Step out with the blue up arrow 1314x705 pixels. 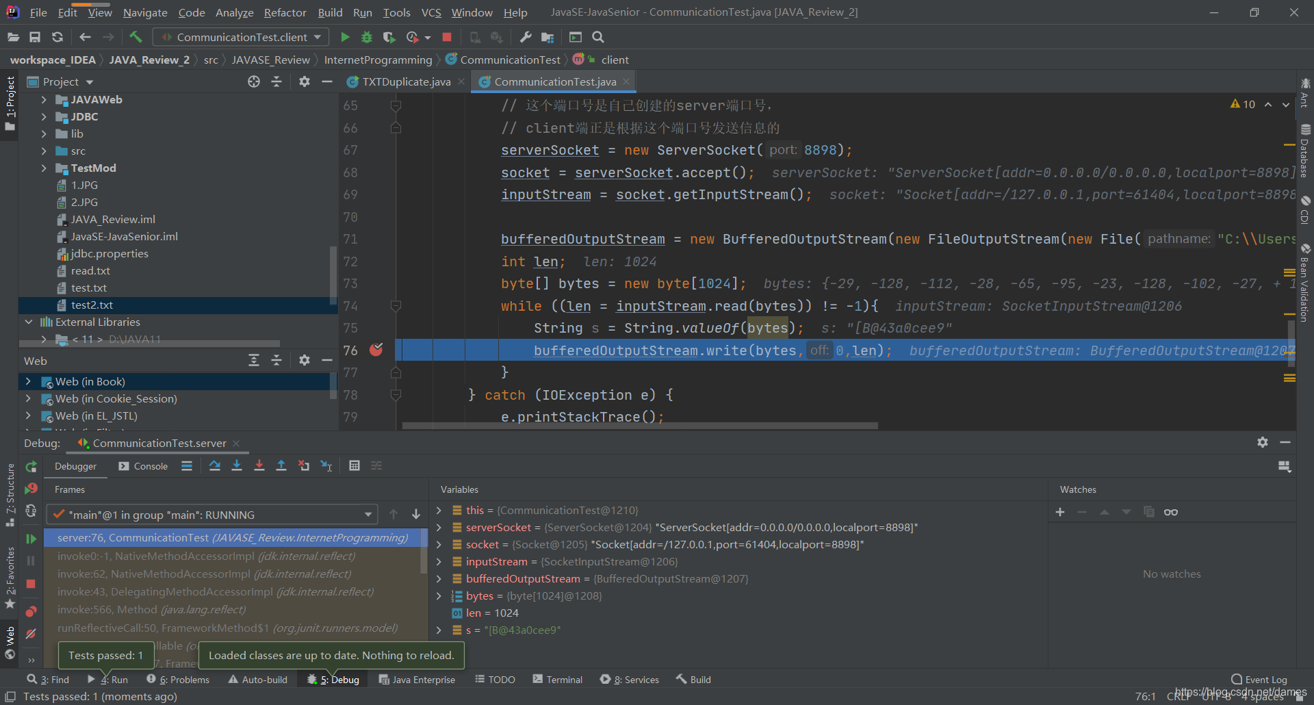pyautogui.click(x=281, y=465)
